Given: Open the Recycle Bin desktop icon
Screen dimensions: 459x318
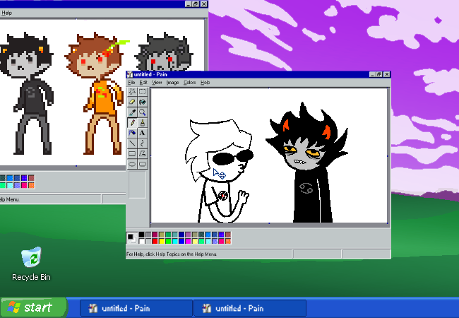Looking at the screenshot, I should (31, 264).
